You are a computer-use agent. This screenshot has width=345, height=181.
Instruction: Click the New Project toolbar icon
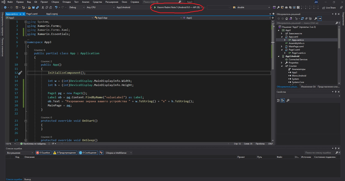[17, 7]
